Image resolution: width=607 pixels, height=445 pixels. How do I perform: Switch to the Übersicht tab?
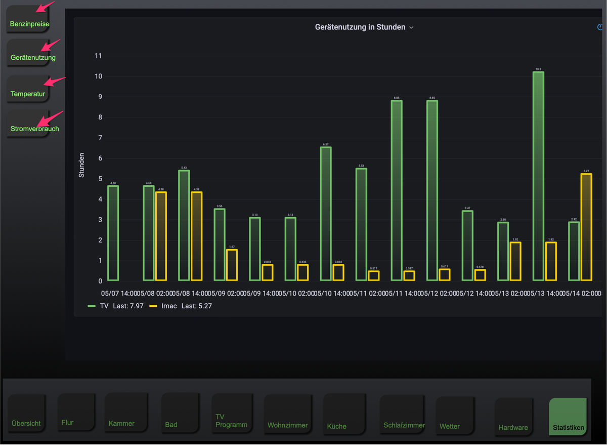26,414
